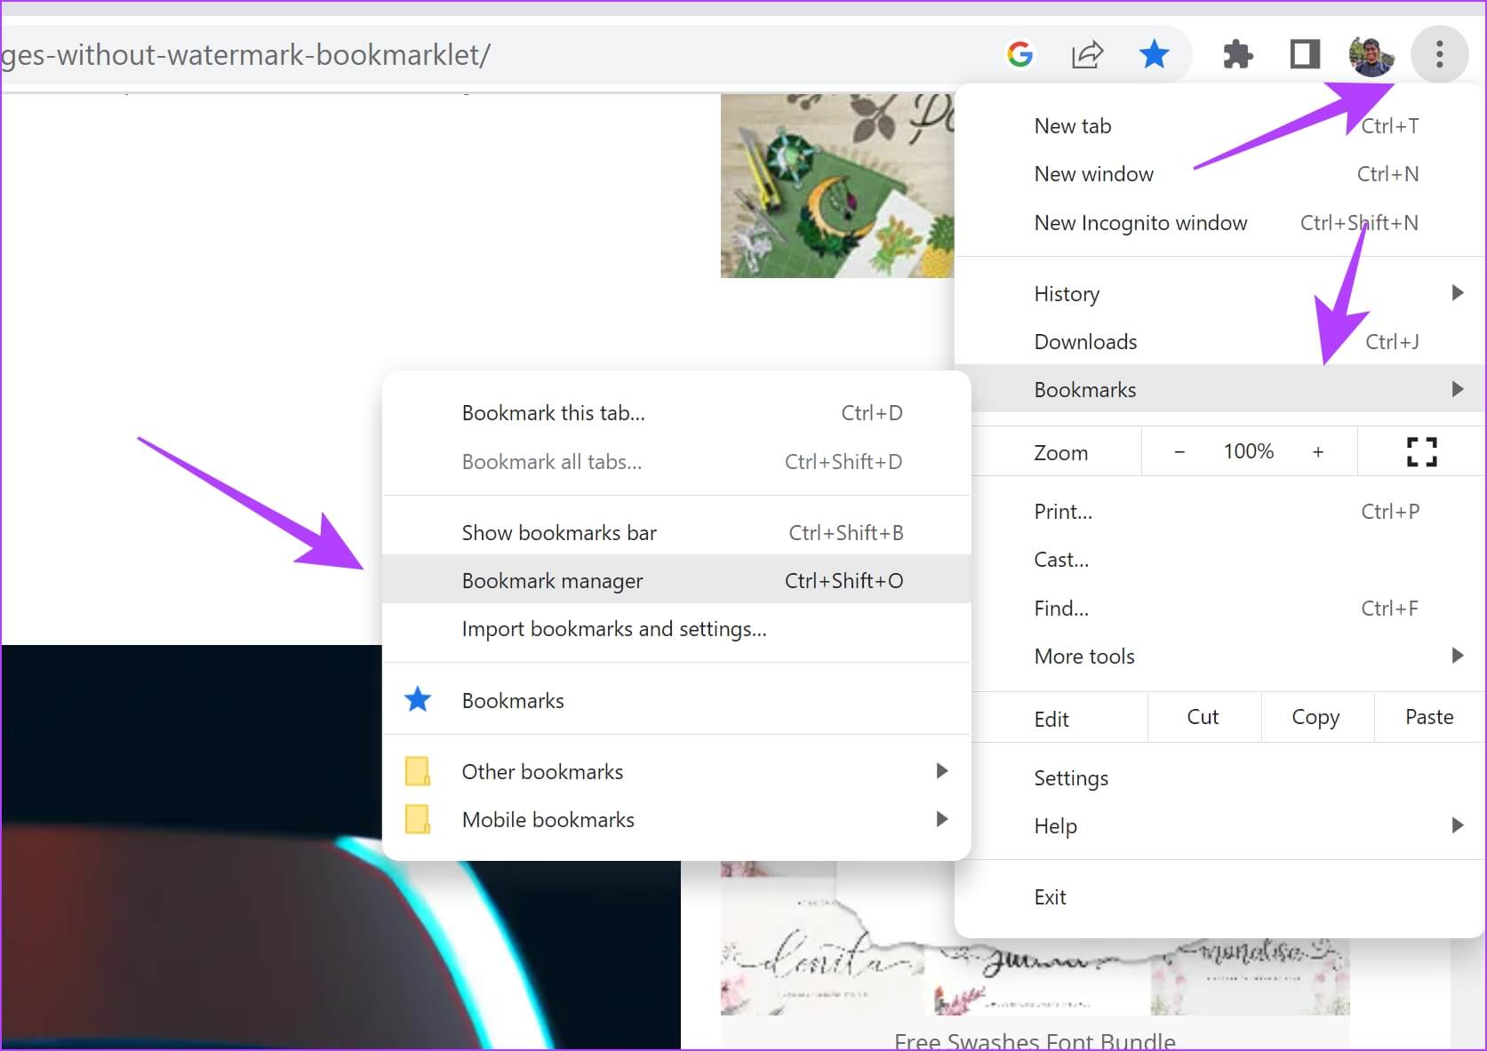Click the 100% zoom level value
The width and height of the screenshot is (1487, 1051).
coord(1249,451)
